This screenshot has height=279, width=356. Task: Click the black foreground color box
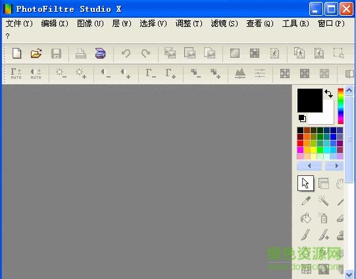point(310,100)
